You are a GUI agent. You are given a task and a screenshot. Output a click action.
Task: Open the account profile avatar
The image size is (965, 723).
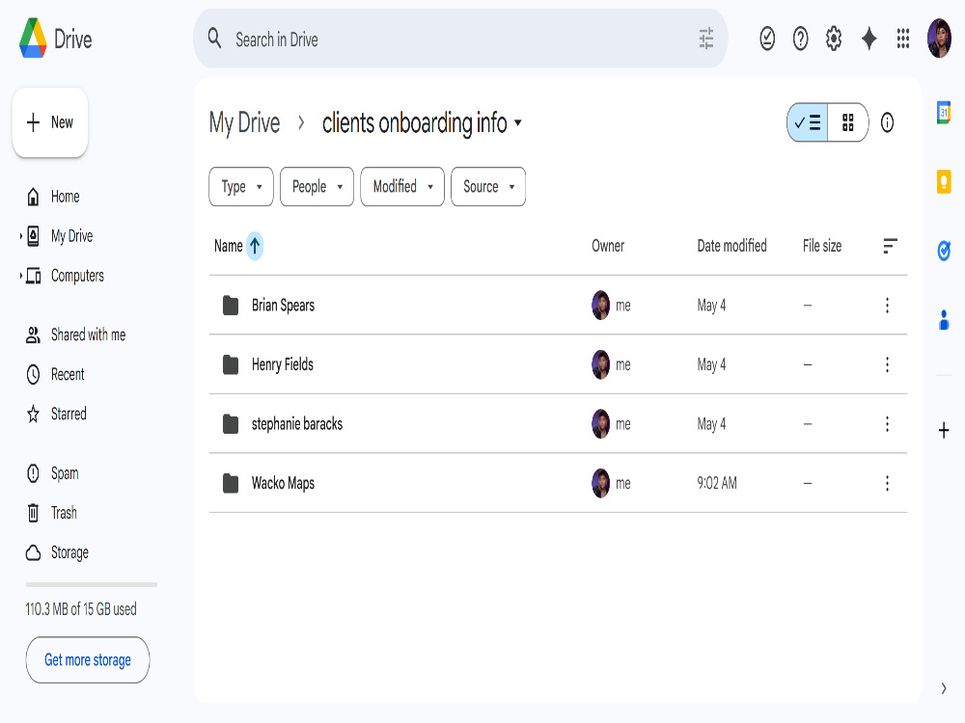coord(939,39)
